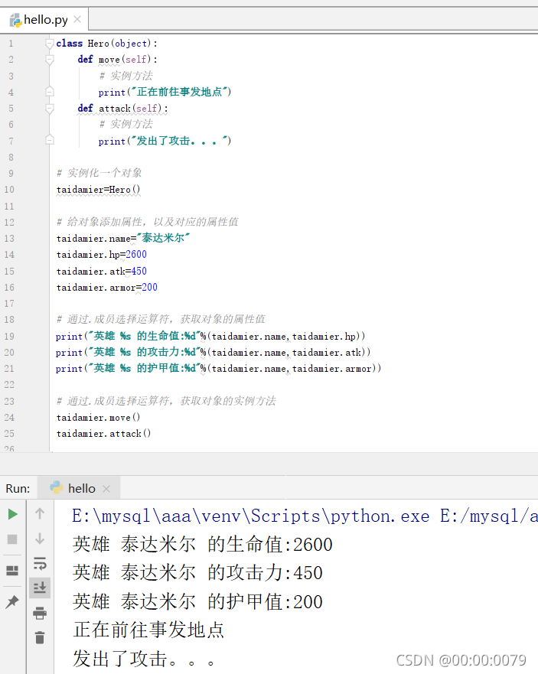Close the hello.py editor tab
This screenshot has height=674, width=538.
pos(77,19)
